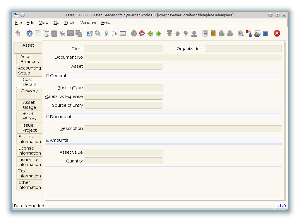The image size is (300, 222).
Task: Collapse the Amounts section
Action: point(48,140)
